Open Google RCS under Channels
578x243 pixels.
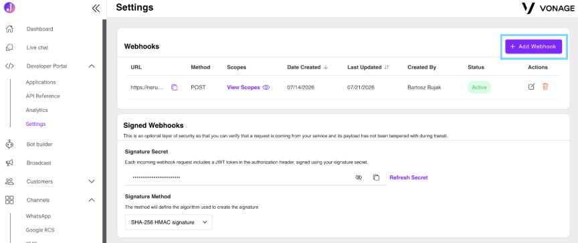tap(40, 230)
